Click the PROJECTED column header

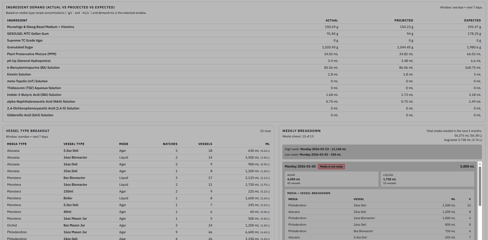click(404, 20)
